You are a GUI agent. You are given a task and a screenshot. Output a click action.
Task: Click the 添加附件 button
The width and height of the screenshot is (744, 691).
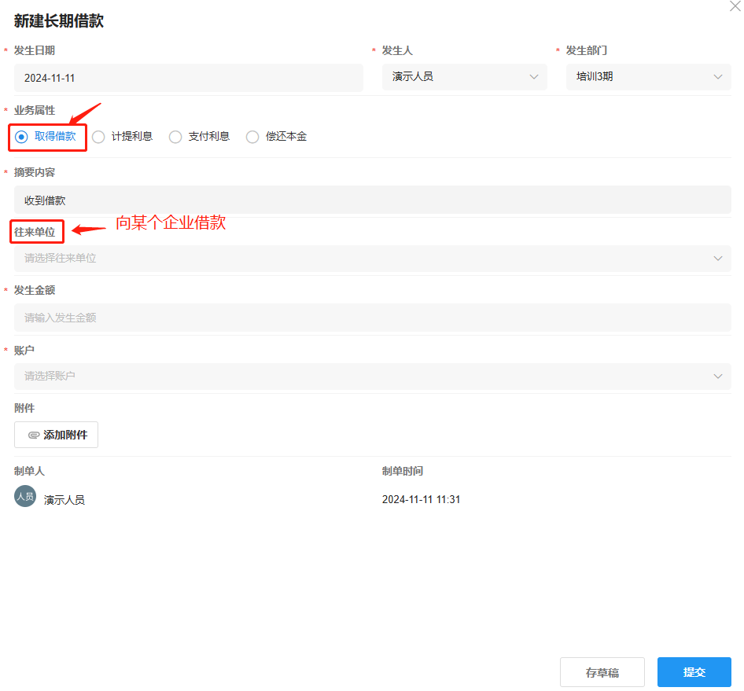coord(56,435)
